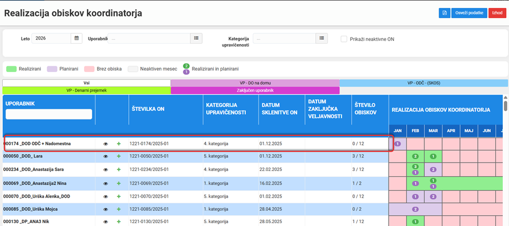
Task: Add a visit with the plus icon for 000085 _DOD_Urška Mojca
Action: coord(119,209)
